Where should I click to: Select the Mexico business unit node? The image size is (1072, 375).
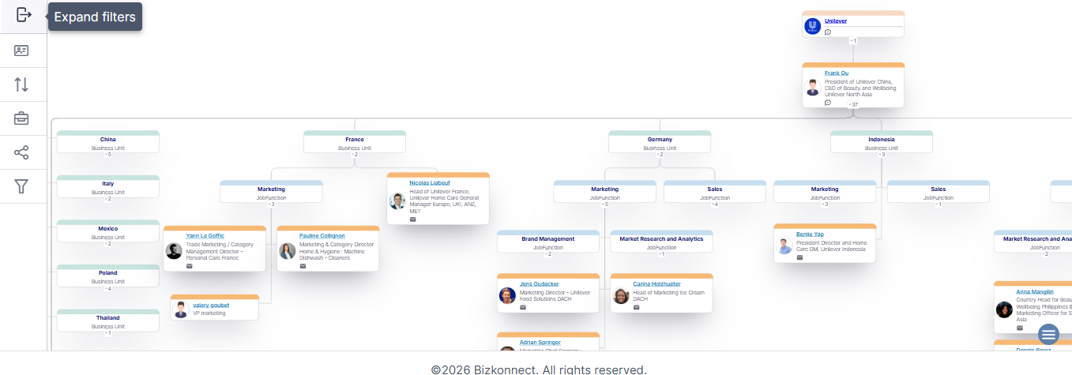coord(108,231)
